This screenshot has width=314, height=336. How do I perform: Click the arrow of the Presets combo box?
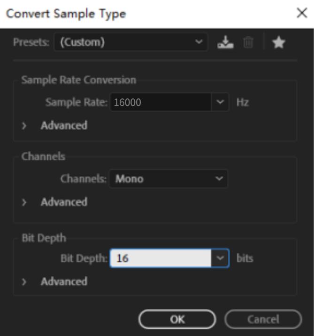click(x=199, y=43)
